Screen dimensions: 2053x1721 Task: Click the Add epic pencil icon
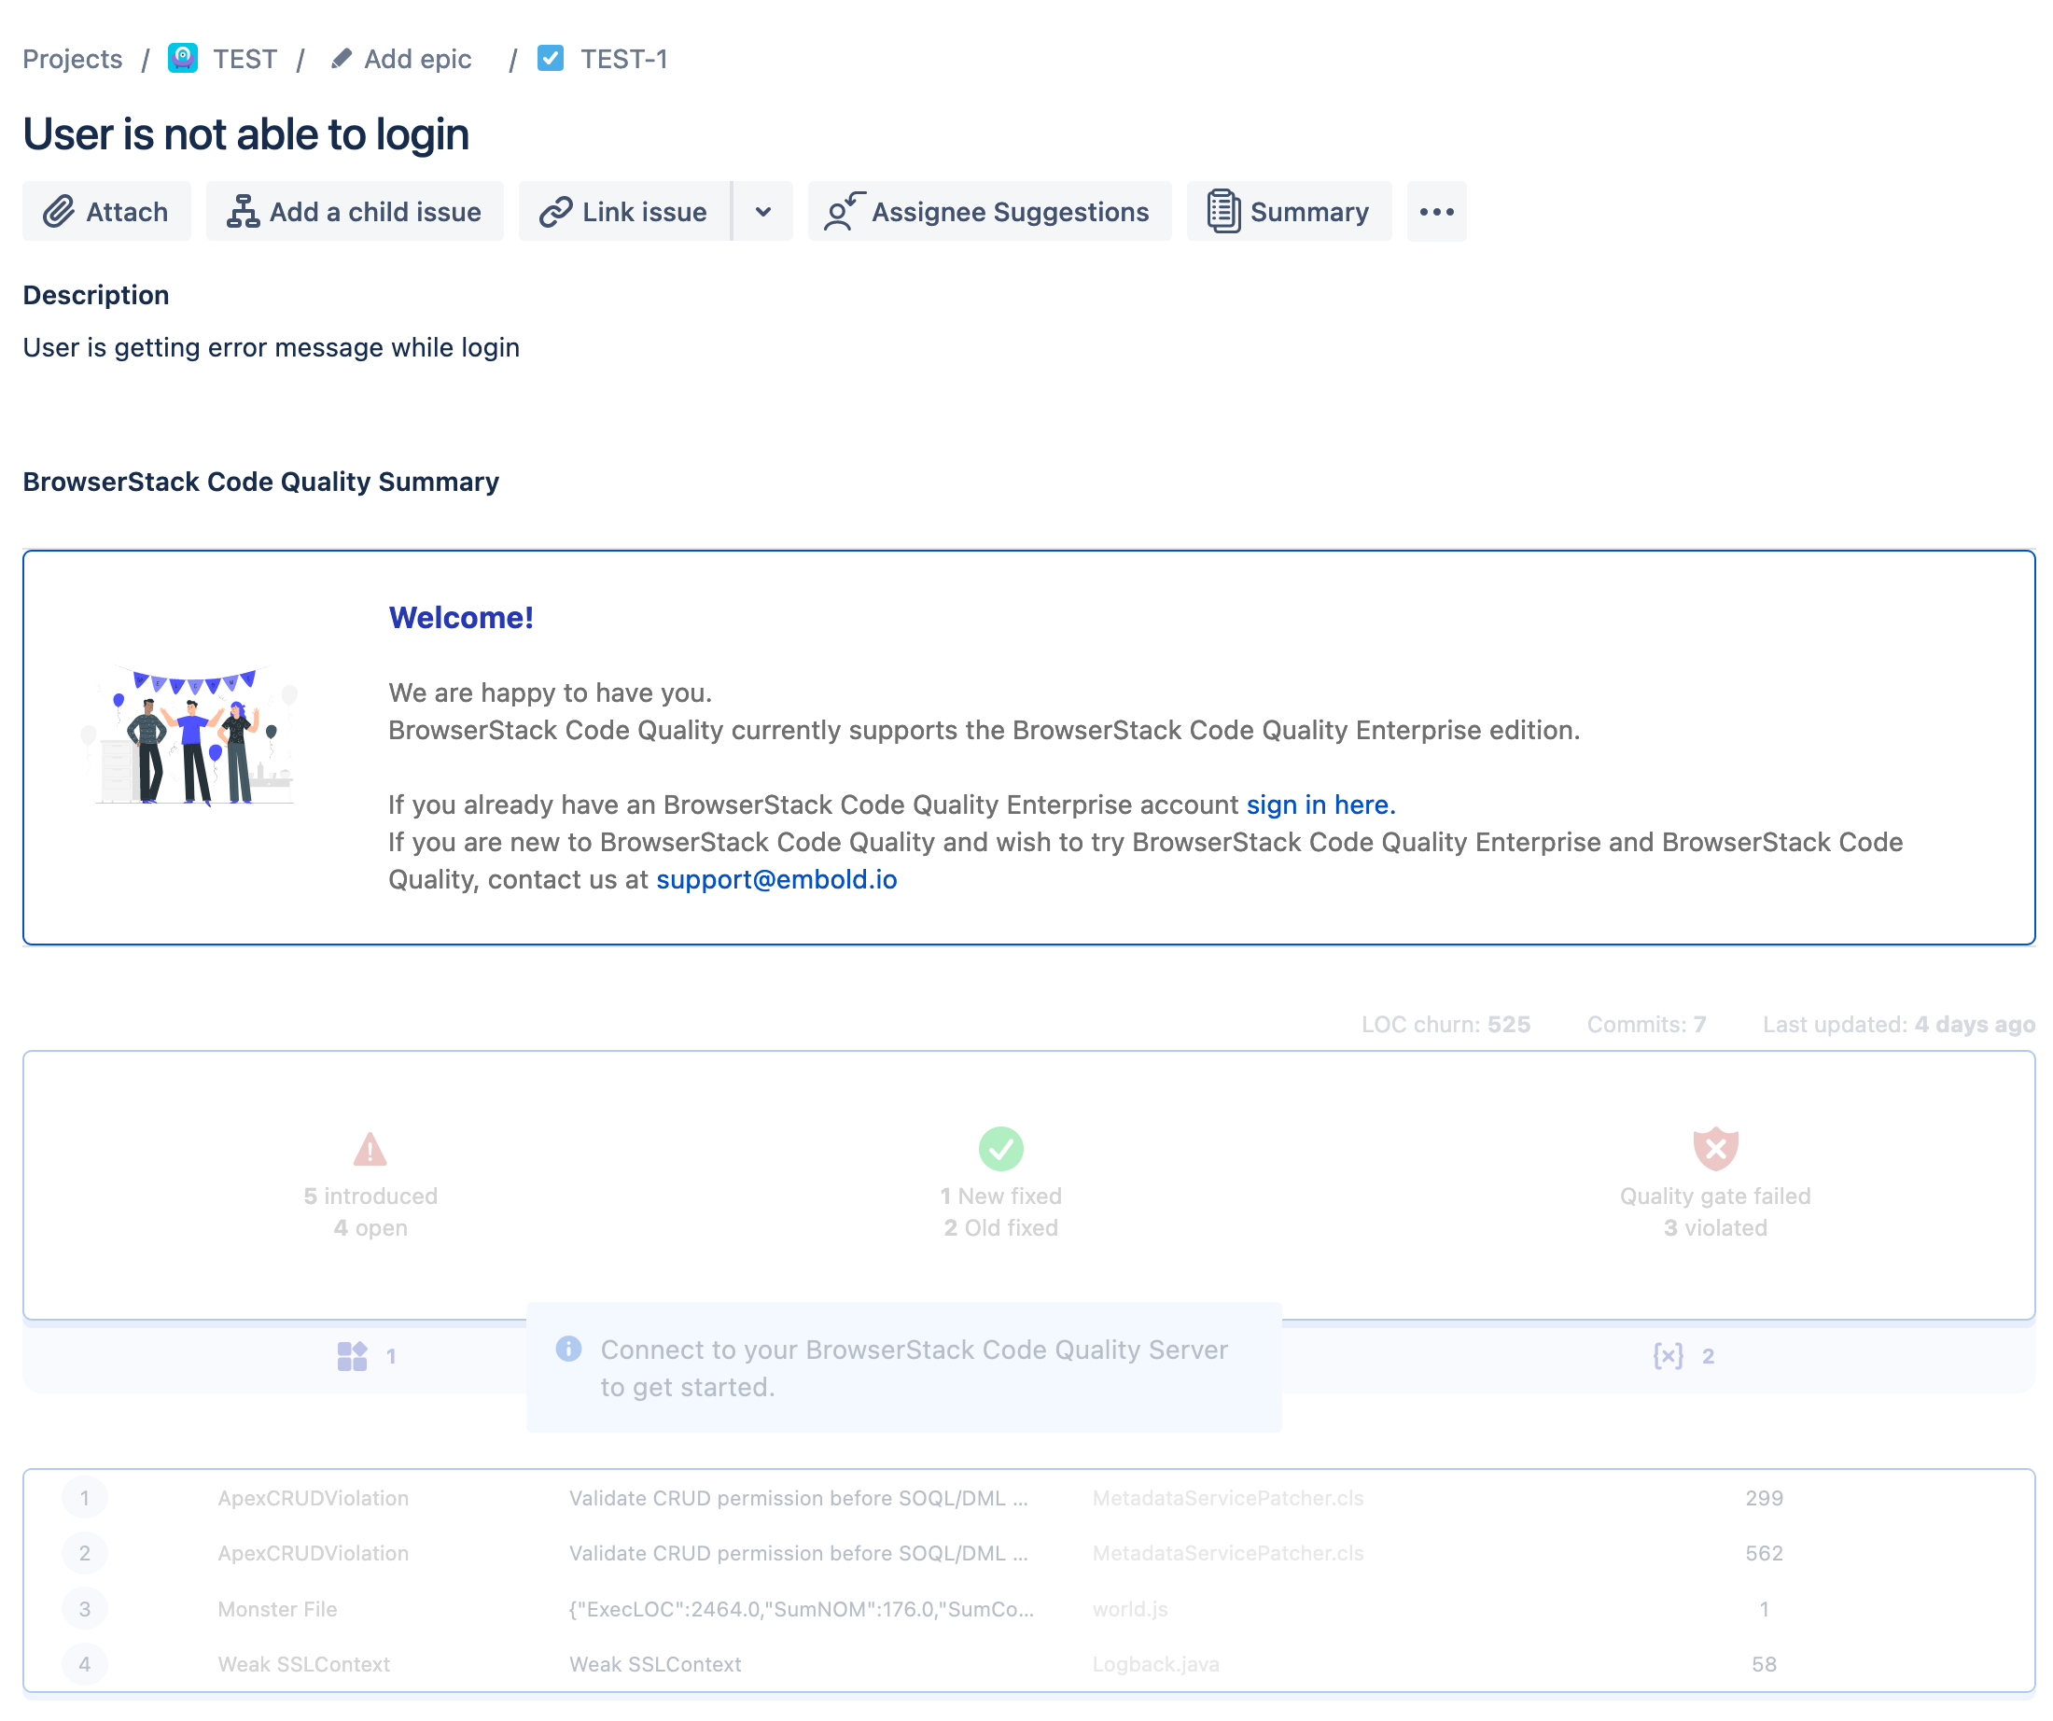tap(341, 59)
